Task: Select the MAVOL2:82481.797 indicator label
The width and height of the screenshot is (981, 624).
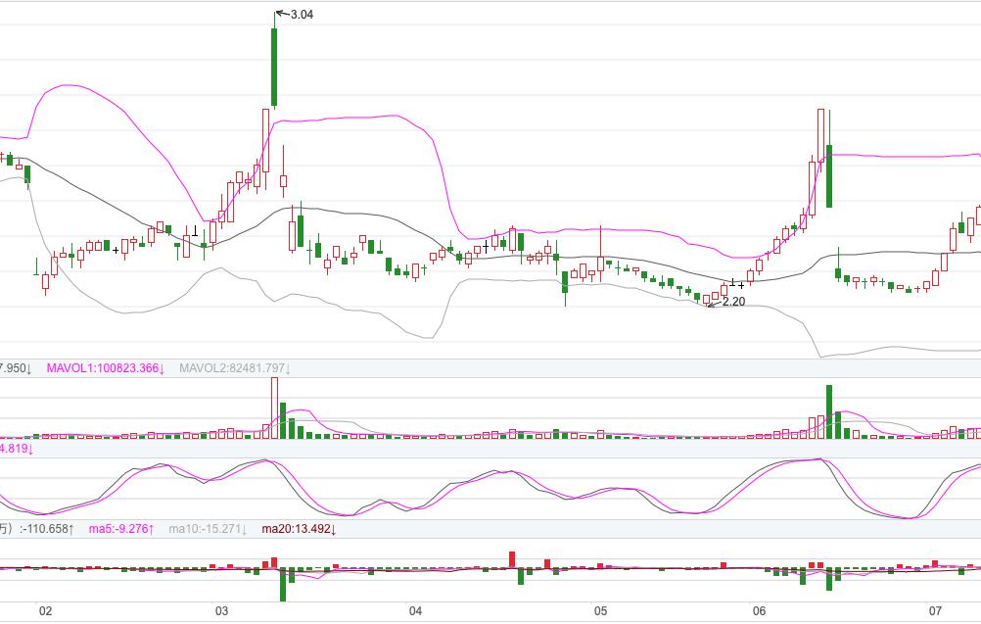Action: click(x=235, y=368)
